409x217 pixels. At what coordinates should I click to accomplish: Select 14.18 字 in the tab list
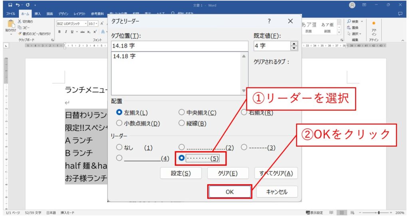pyautogui.click(x=124, y=56)
